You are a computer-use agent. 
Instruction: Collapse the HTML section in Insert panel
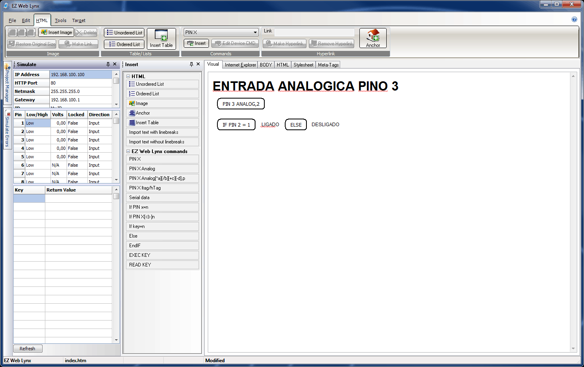coord(128,76)
